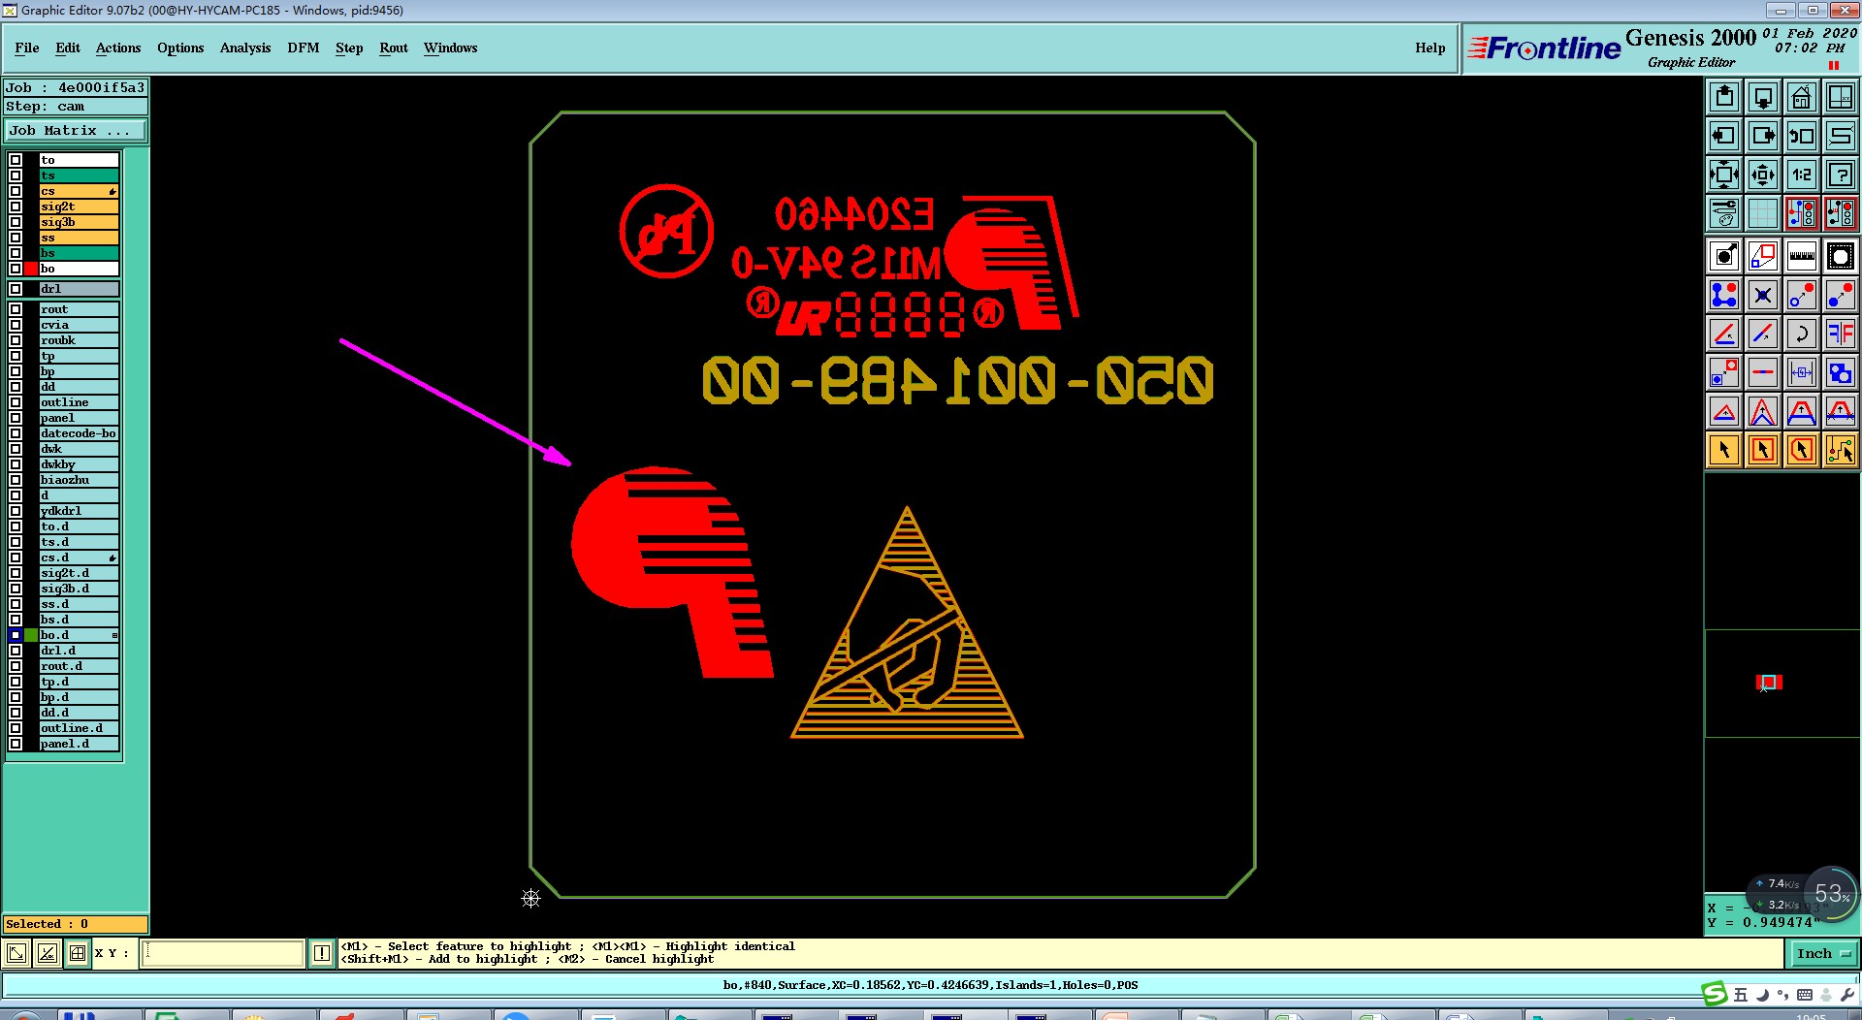The height and width of the screenshot is (1020, 1862).
Task: Select the polygon select arrow tool
Action: 1801,450
